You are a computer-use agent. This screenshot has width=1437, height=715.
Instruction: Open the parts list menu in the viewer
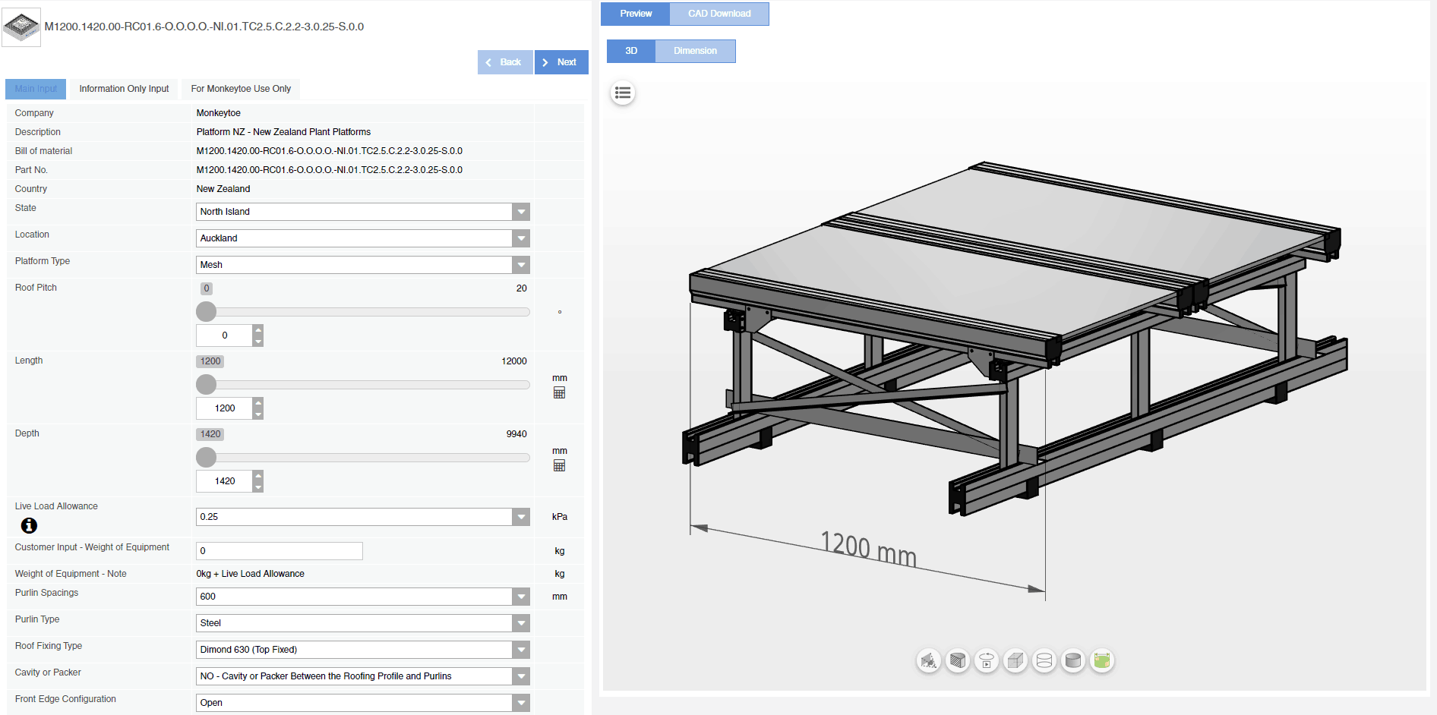pos(623,93)
